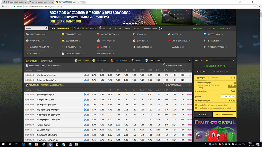Open Skype from the Windows taskbar
This screenshot has width=262, height=147.
coord(63,144)
